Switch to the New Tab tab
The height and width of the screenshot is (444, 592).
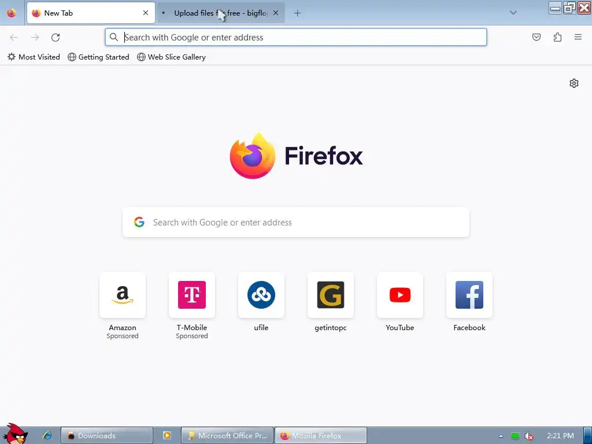tap(91, 13)
